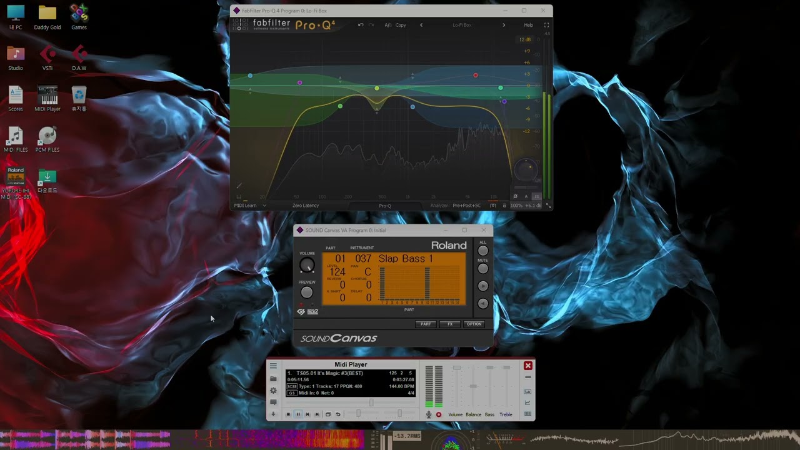The width and height of the screenshot is (800, 450).
Task: Mute the current part in Sound Canvas
Action: pos(482,269)
